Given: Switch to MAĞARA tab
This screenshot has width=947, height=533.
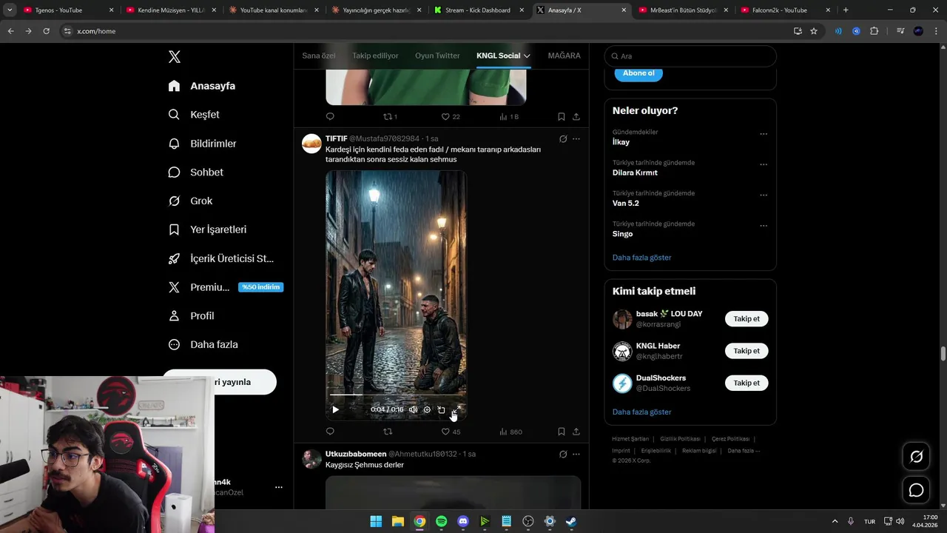Looking at the screenshot, I should pos(565,56).
